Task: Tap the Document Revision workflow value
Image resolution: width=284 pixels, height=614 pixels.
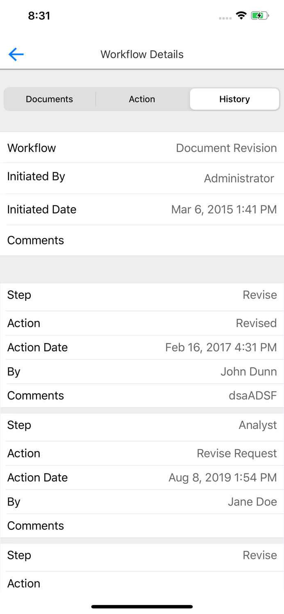Action: coord(226,148)
